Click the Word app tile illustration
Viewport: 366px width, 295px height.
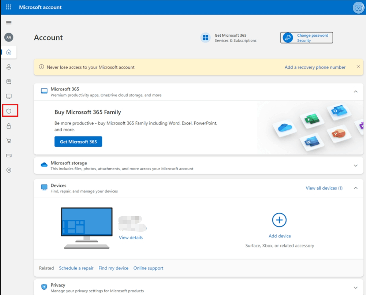(x=312, y=141)
